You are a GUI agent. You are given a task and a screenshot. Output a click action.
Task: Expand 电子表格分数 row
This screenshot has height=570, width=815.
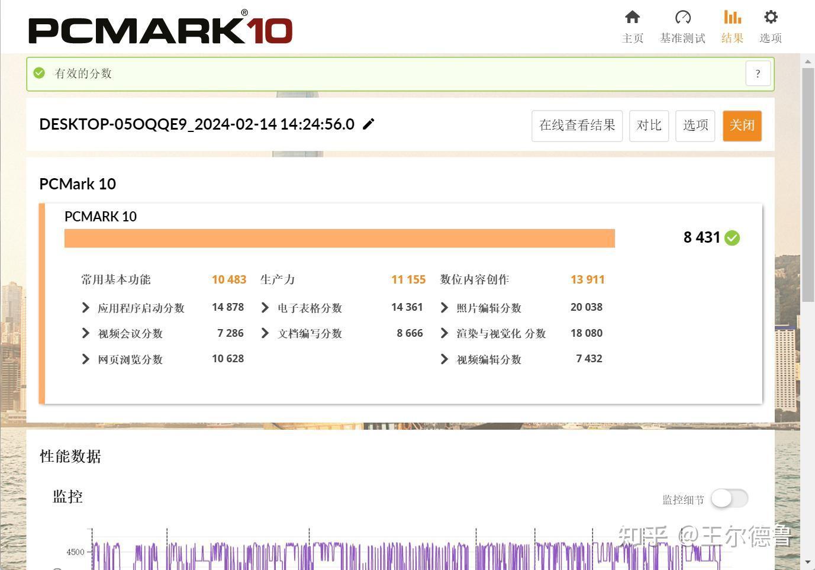(265, 307)
